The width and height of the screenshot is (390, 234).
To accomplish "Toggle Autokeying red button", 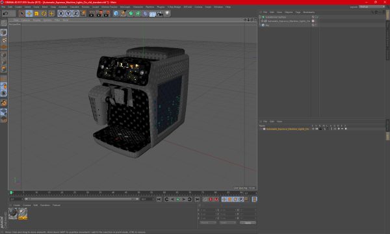I will tap(211, 200).
